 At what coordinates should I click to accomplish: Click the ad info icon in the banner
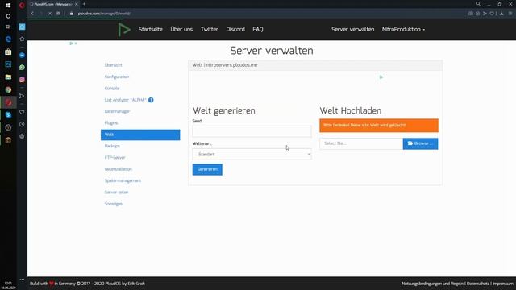(x=381, y=77)
